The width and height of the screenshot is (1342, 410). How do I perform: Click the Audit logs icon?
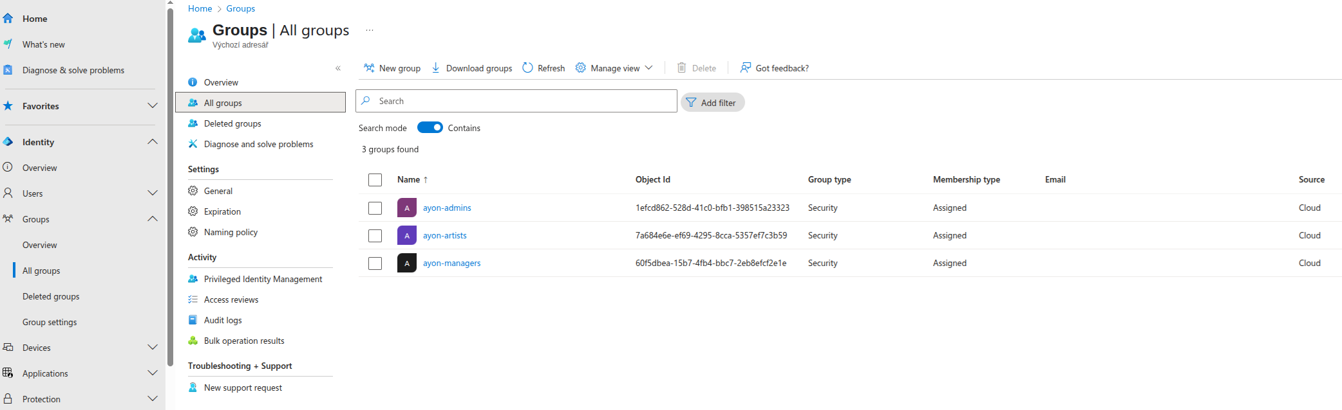193,320
